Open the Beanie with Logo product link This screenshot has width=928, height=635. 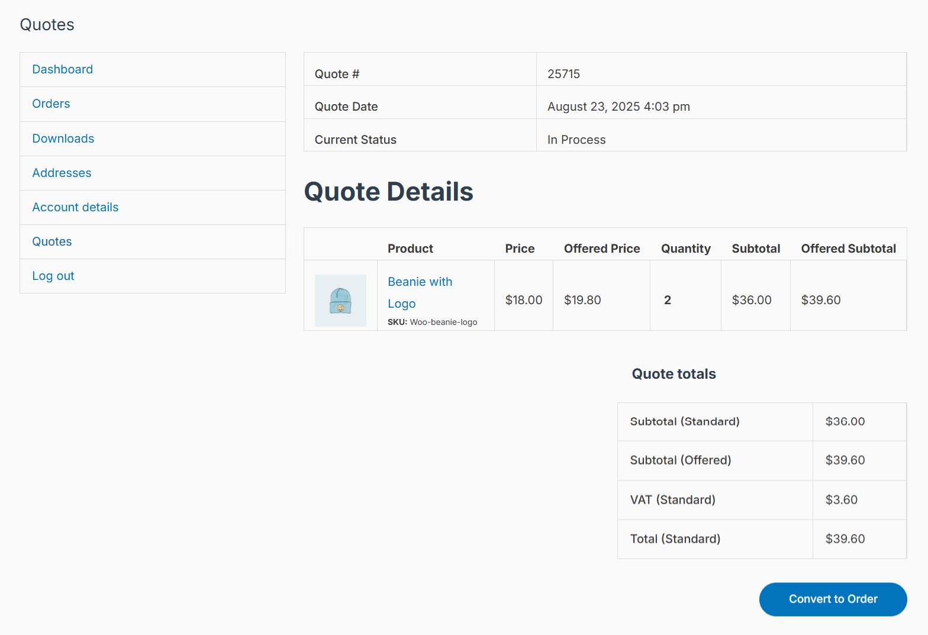click(x=420, y=292)
